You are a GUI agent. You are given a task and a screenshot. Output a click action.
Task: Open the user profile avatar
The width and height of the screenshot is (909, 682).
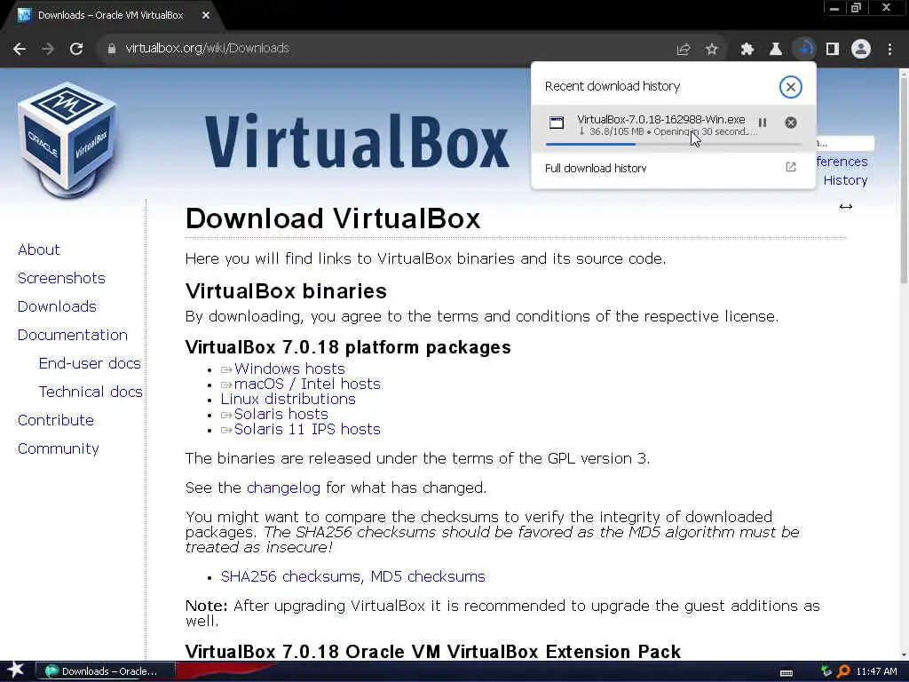861,50
